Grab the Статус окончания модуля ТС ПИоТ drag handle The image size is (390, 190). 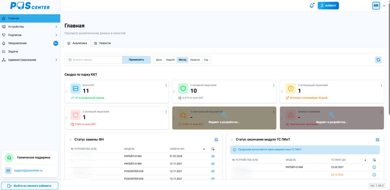(x=232, y=140)
